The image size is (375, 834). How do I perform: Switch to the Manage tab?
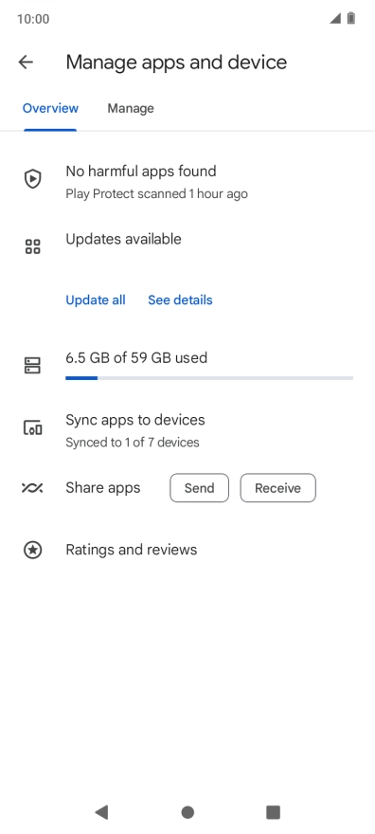pyautogui.click(x=131, y=108)
